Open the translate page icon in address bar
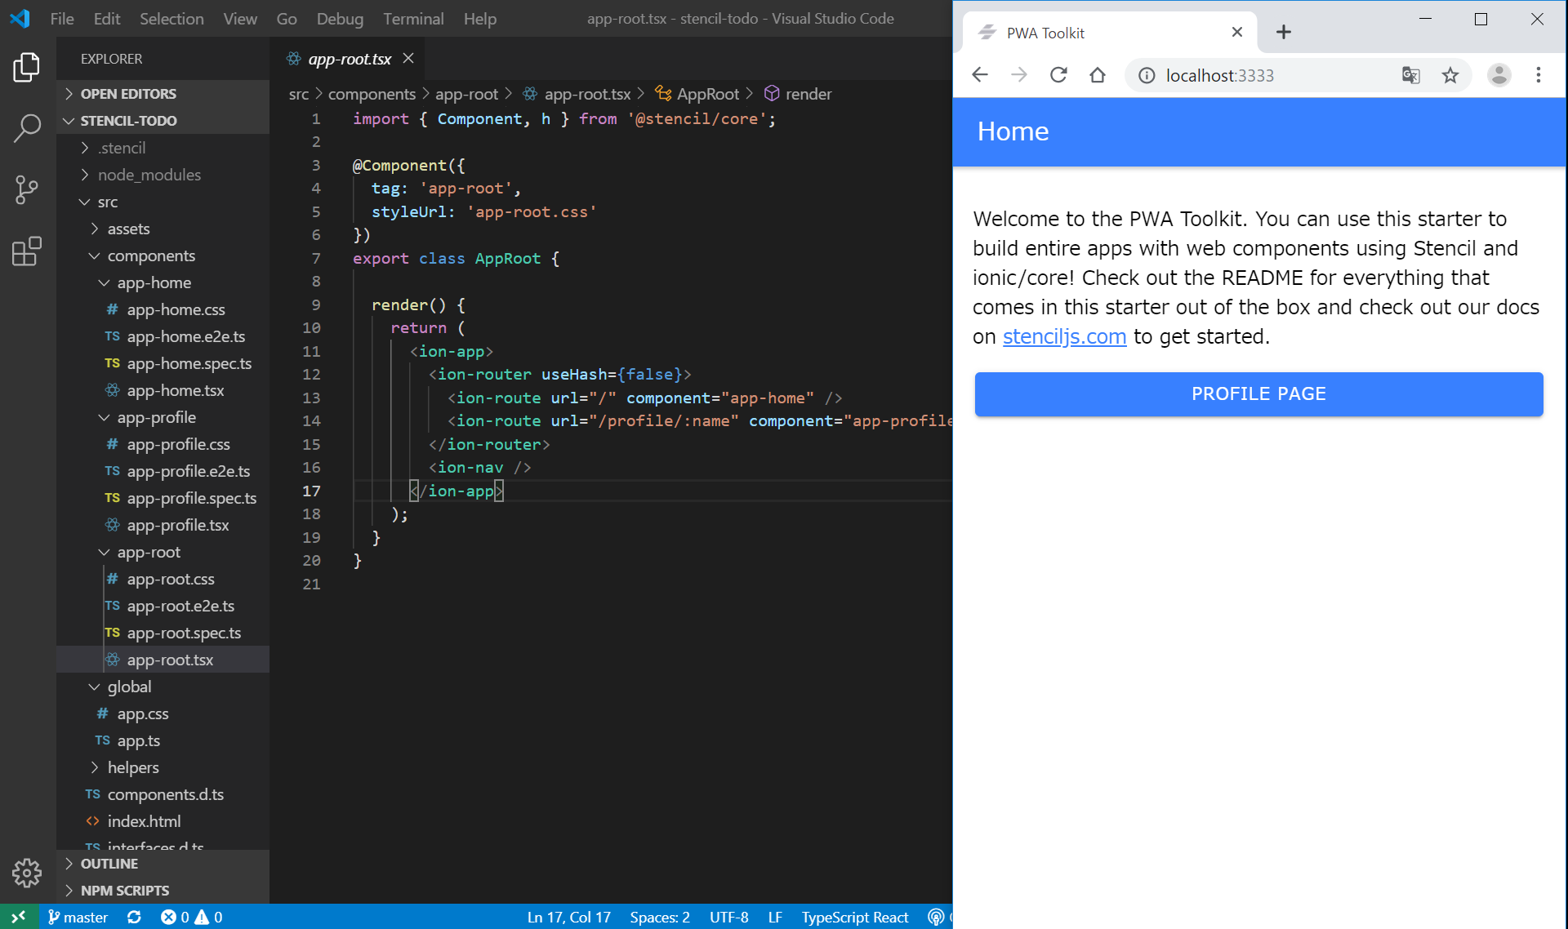The image size is (1568, 929). coord(1410,75)
